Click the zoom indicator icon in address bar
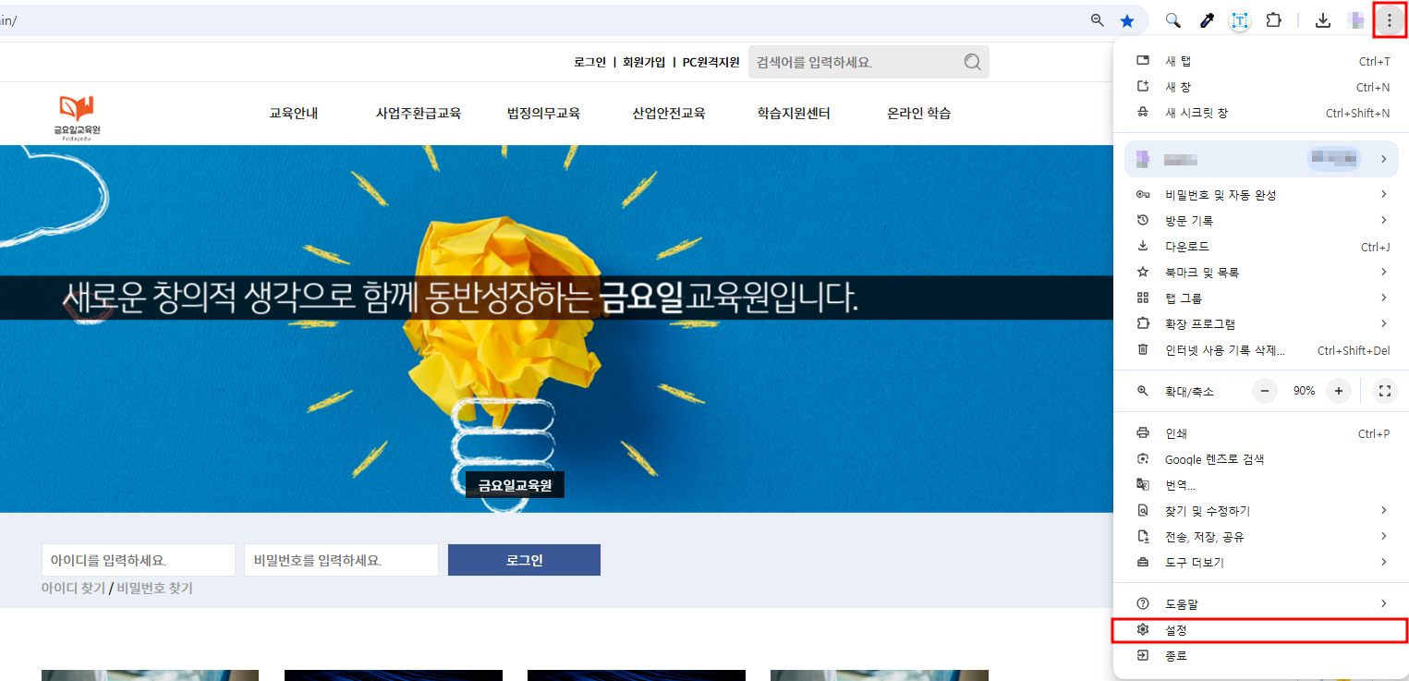 point(1098,20)
